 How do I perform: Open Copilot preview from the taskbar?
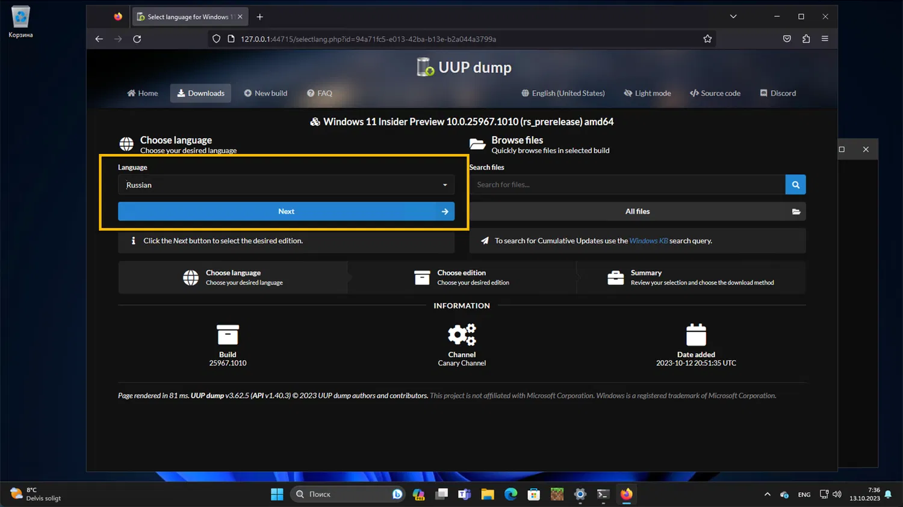(x=418, y=494)
